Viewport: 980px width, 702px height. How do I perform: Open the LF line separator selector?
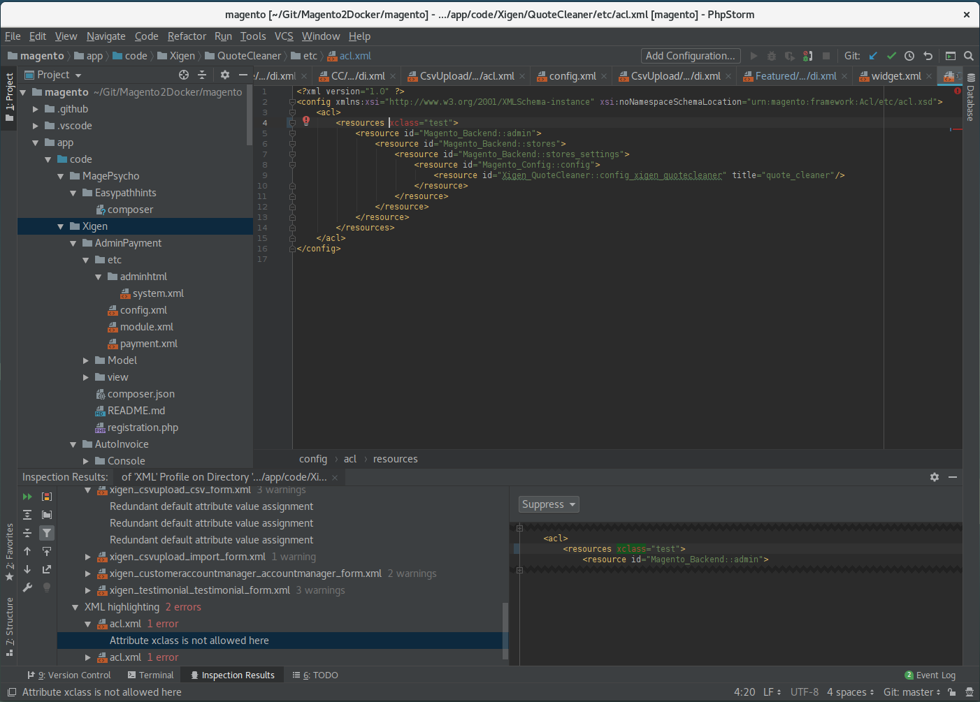(x=772, y=692)
